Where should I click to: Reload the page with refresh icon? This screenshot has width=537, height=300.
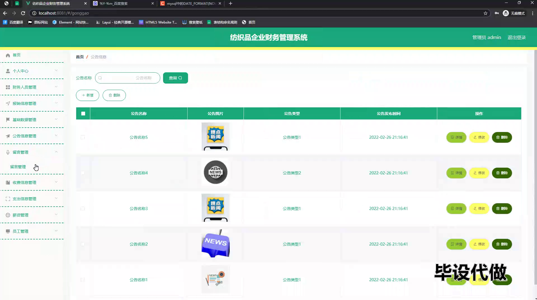tap(23, 13)
